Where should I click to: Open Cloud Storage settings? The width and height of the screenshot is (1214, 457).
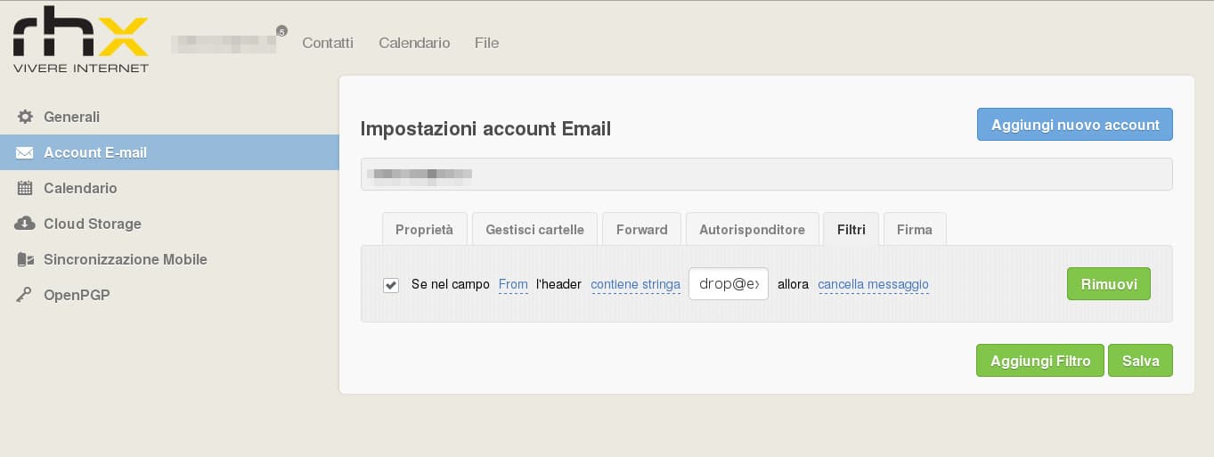coord(169,224)
